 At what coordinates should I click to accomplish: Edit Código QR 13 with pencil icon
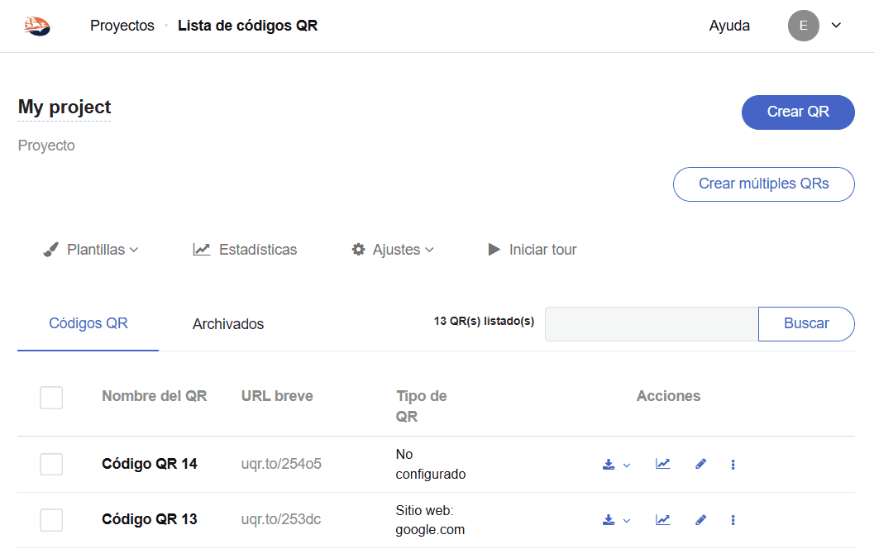pos(701,519)
